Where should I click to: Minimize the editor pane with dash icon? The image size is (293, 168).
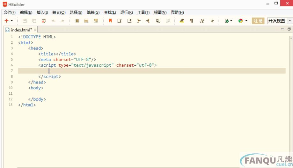point(282,29)
